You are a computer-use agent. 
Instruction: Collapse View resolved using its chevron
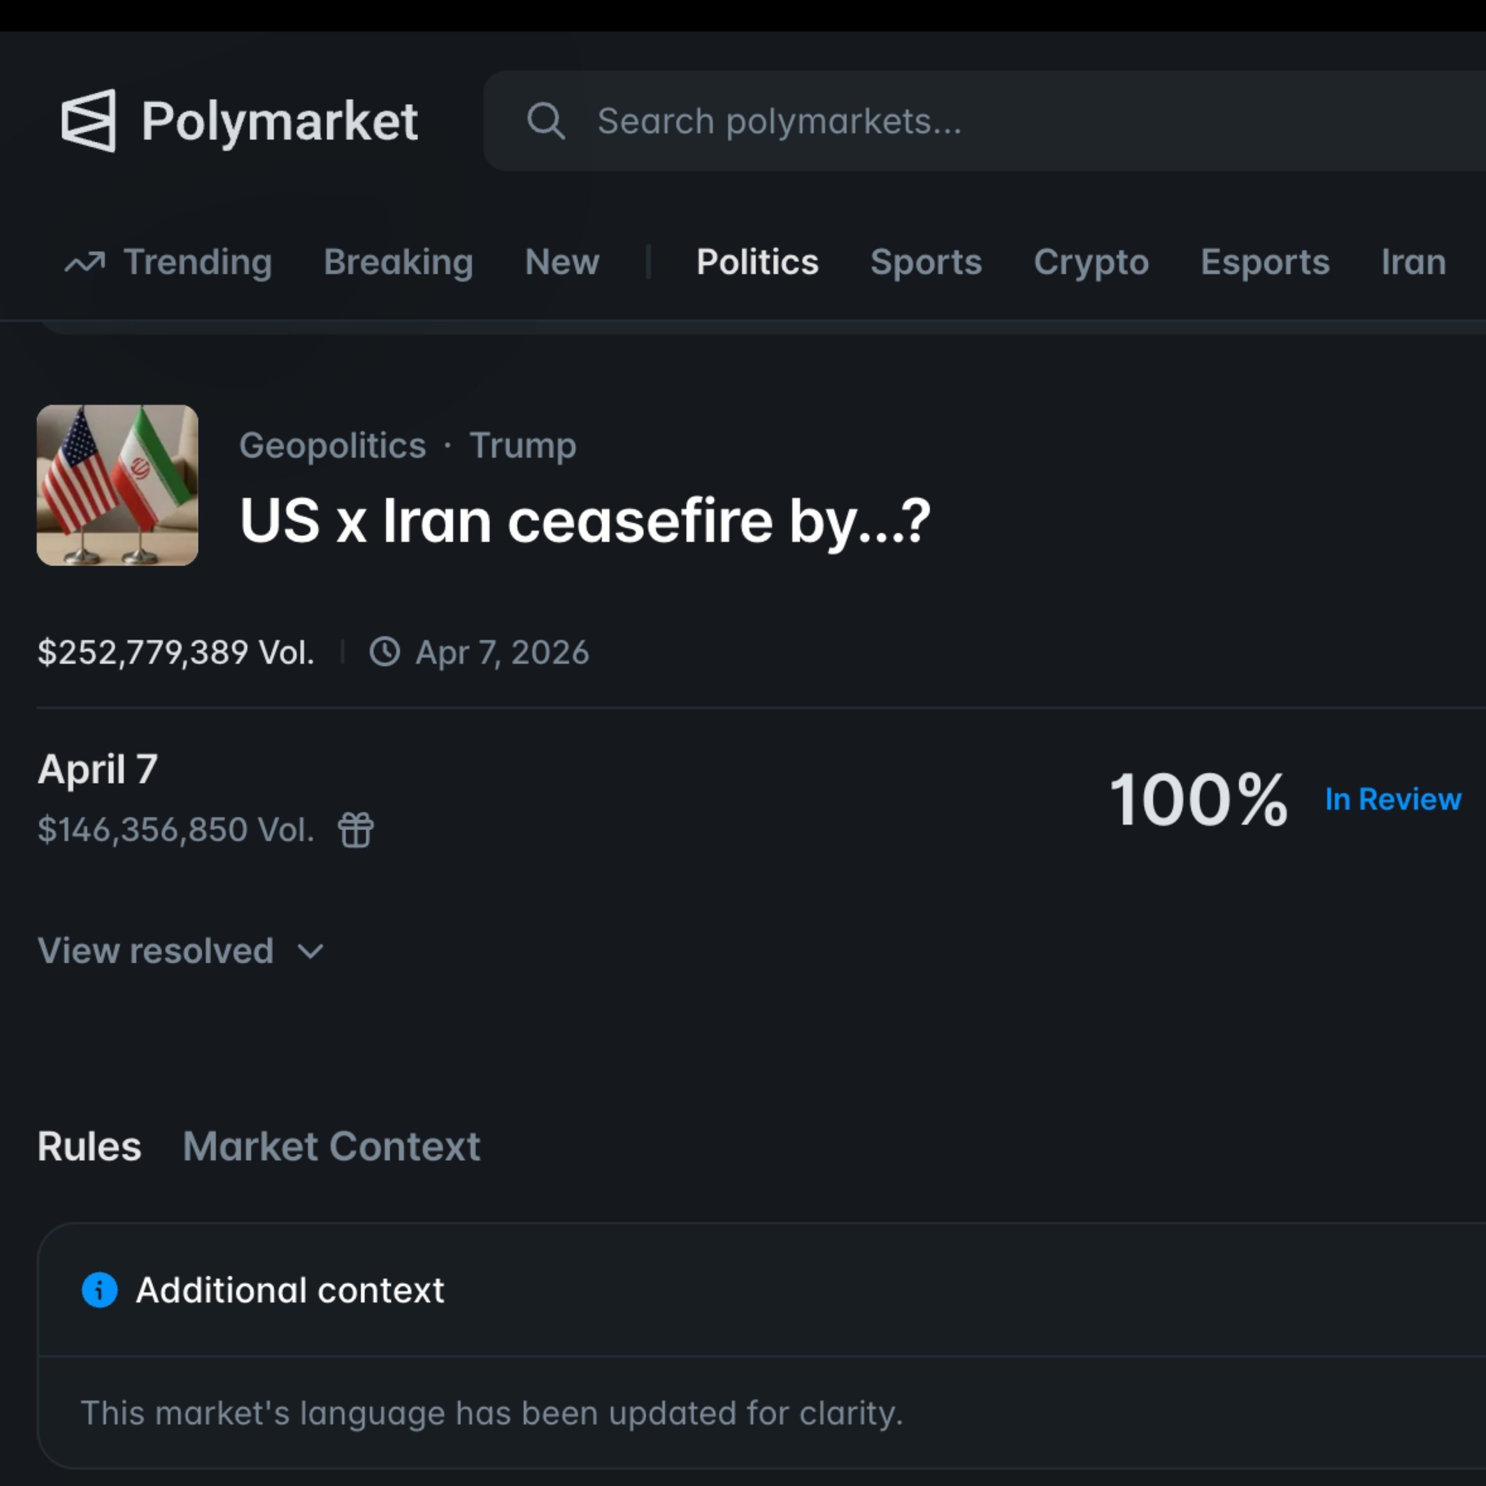click(x=310, y=952)
